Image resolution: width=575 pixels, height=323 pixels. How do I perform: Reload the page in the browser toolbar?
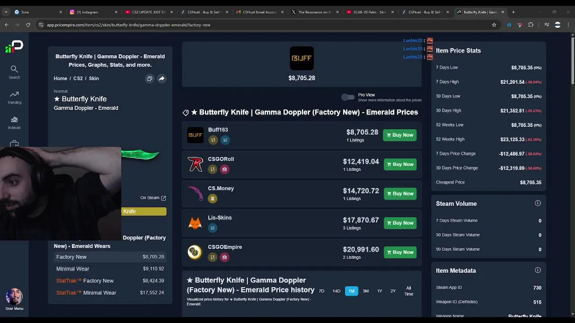(x=28, y=25)
